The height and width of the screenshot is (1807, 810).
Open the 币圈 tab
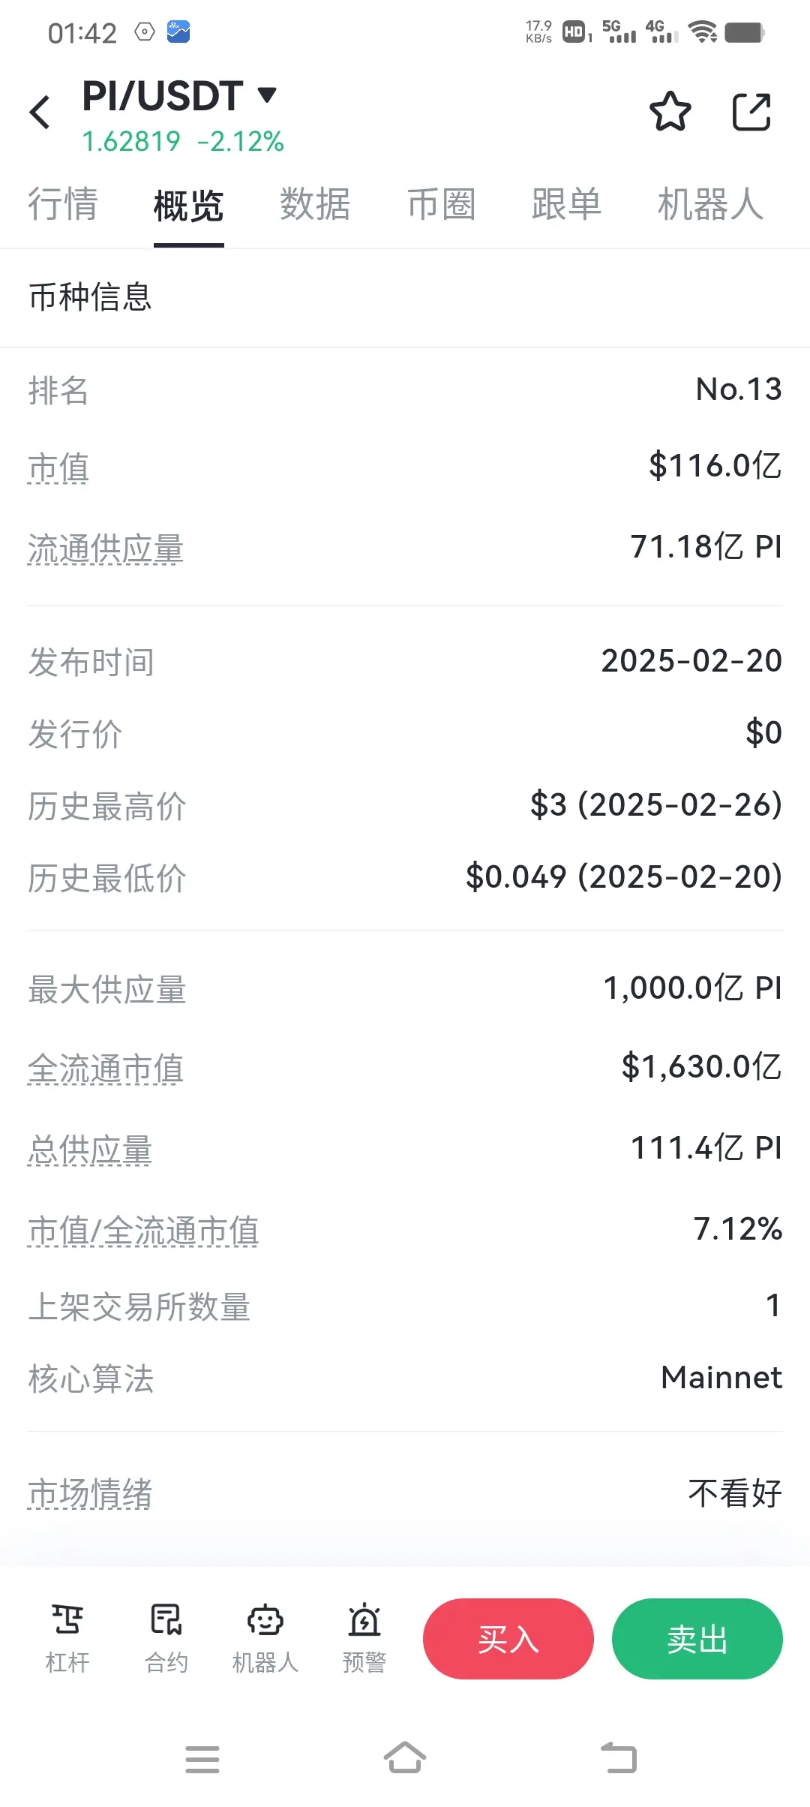[x=441, y=204]
